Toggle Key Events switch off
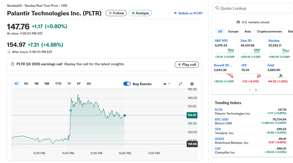Image resolution: width=293 pixels, height=163 pixels. point(127,84)
